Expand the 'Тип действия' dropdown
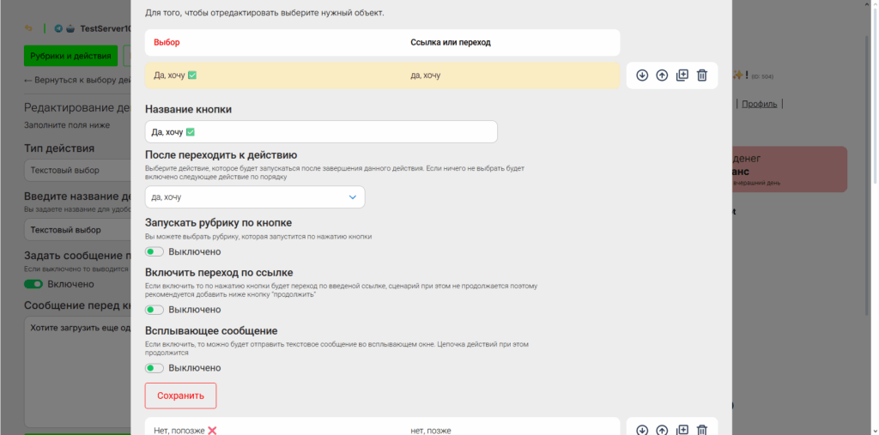 [x=77, y=170]
